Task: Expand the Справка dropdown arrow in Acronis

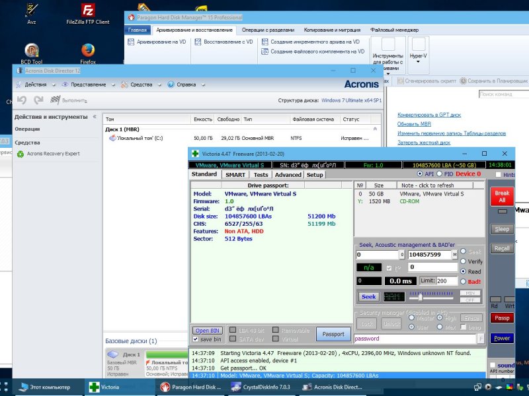Action: (x=203, y=85)
